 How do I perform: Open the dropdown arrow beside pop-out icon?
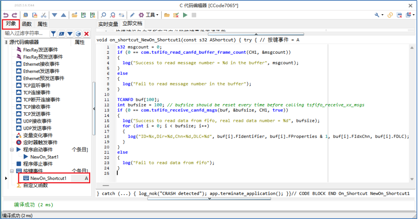click(x=414, y=15)
